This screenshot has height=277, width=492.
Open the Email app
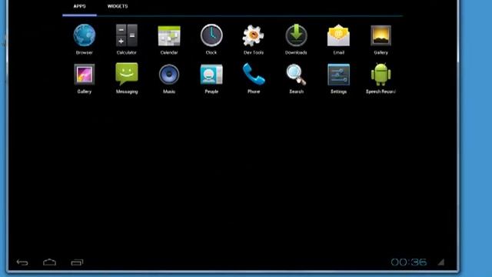pyautogui.click(x=338, y=35)
